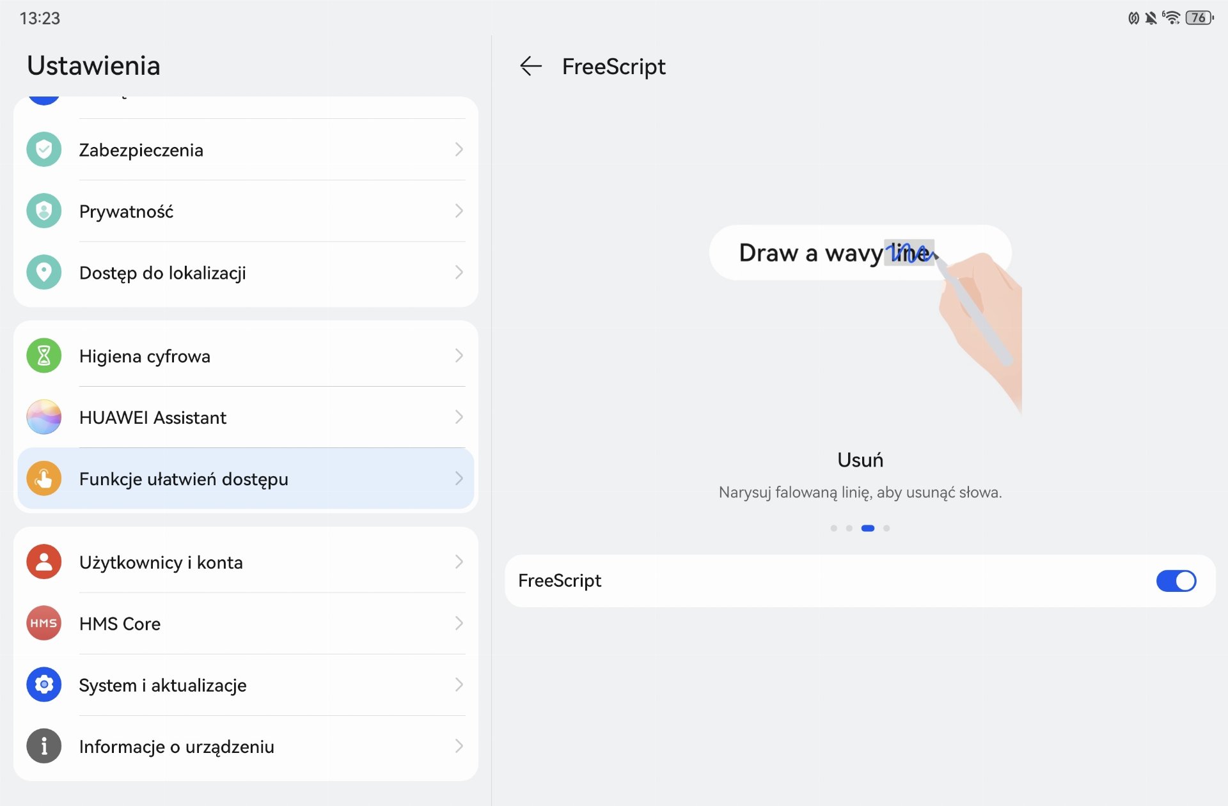Open Informacje o urządzeniu
Viewport: 1228px width, 806px height.
point(177,747)
